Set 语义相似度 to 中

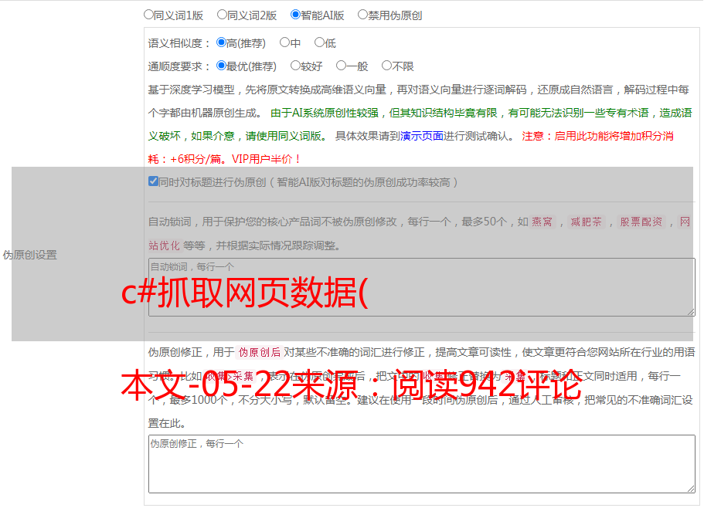click(x=284, y=42)
